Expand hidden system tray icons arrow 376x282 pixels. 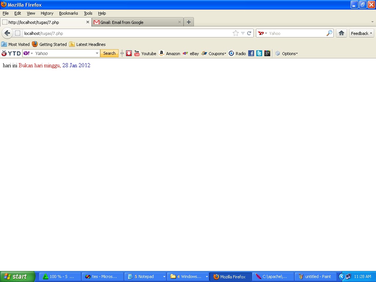click(341, 277)
